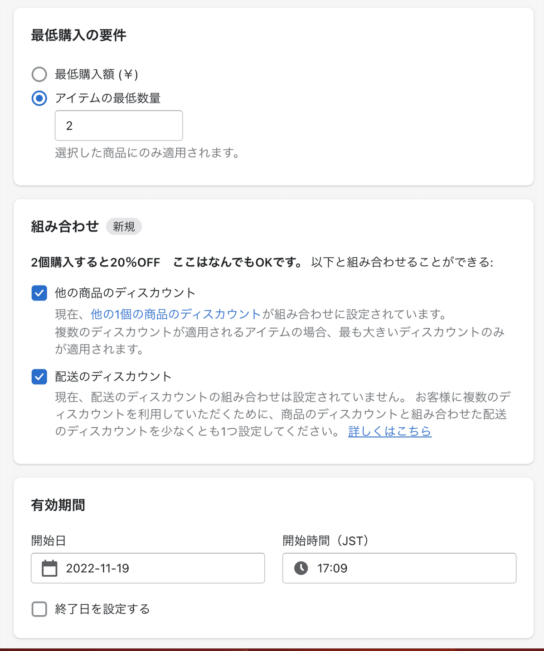This screenshot has width=544, height=651.
Task: Click the 最低購入の要件 section heading
Action: coord(78,35)
